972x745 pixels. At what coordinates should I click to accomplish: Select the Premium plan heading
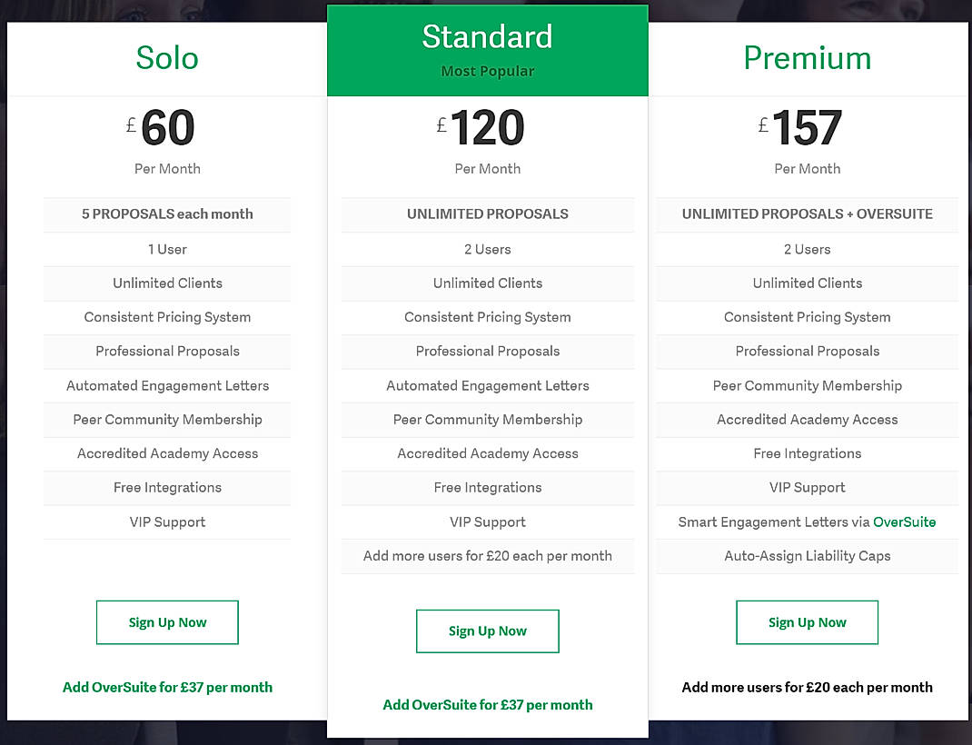click(x=807, y=58)
